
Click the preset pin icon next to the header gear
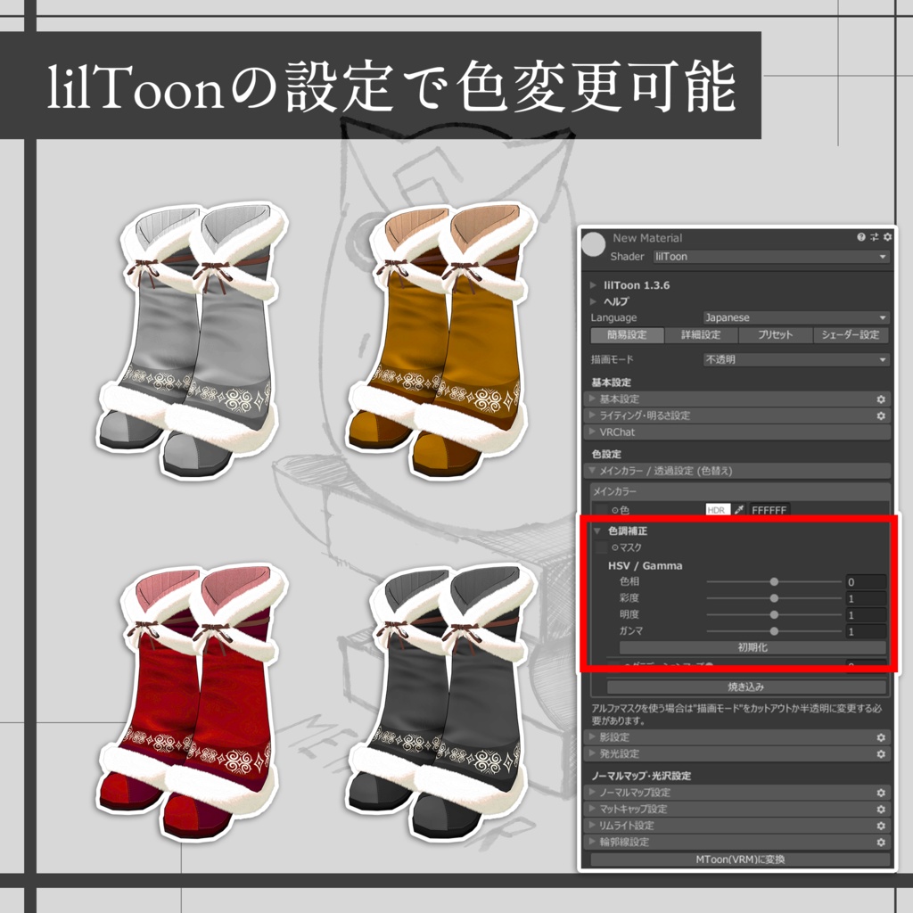874,237
